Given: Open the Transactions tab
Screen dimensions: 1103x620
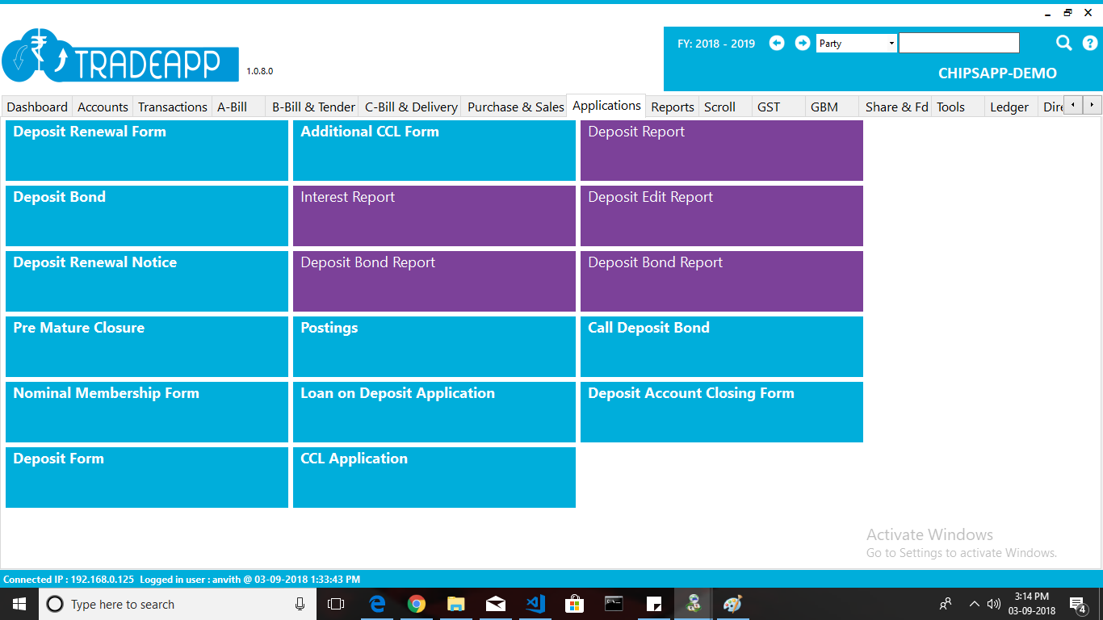Looking at the screenshot, I should click(x=172, y=107).
